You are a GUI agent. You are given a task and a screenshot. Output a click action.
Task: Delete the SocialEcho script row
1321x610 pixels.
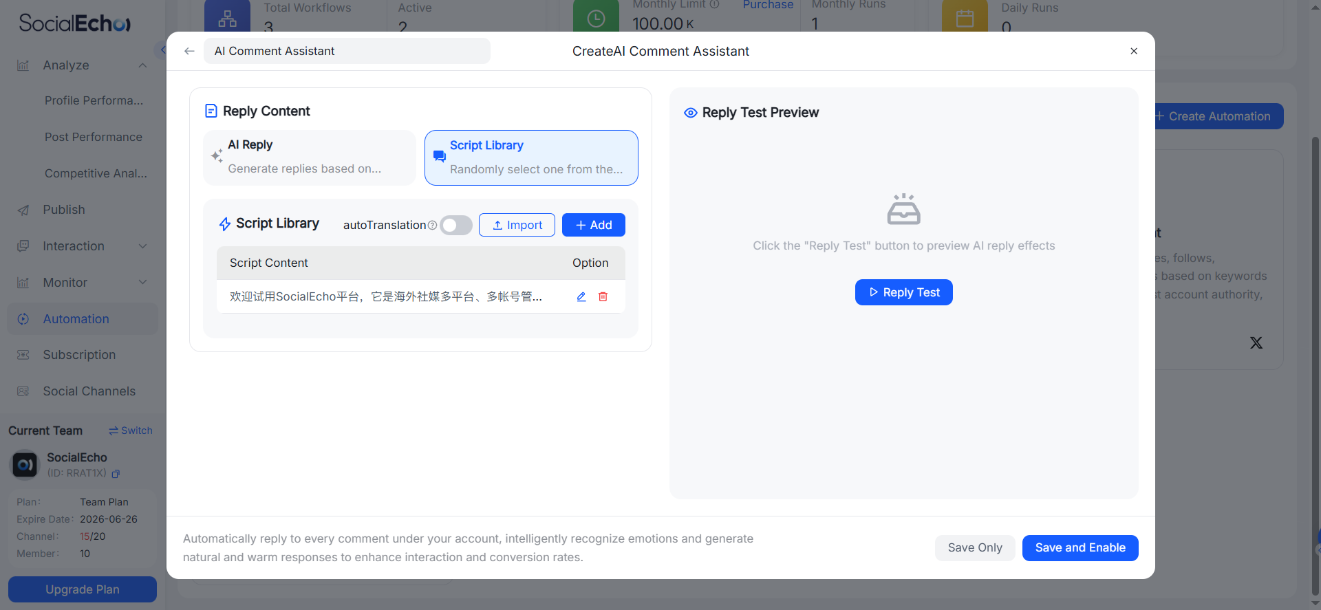(x=603, y=296)
